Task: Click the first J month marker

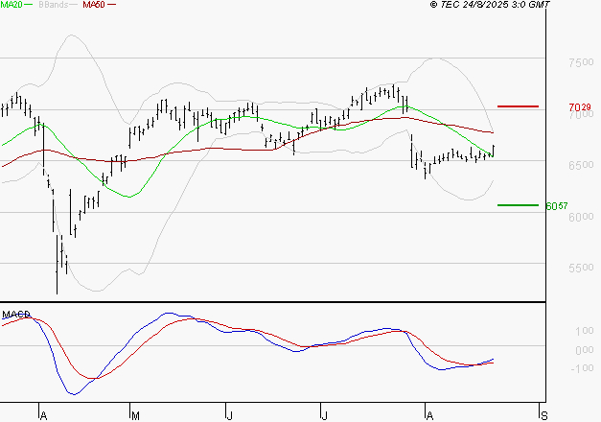Action: coord(230,416)
